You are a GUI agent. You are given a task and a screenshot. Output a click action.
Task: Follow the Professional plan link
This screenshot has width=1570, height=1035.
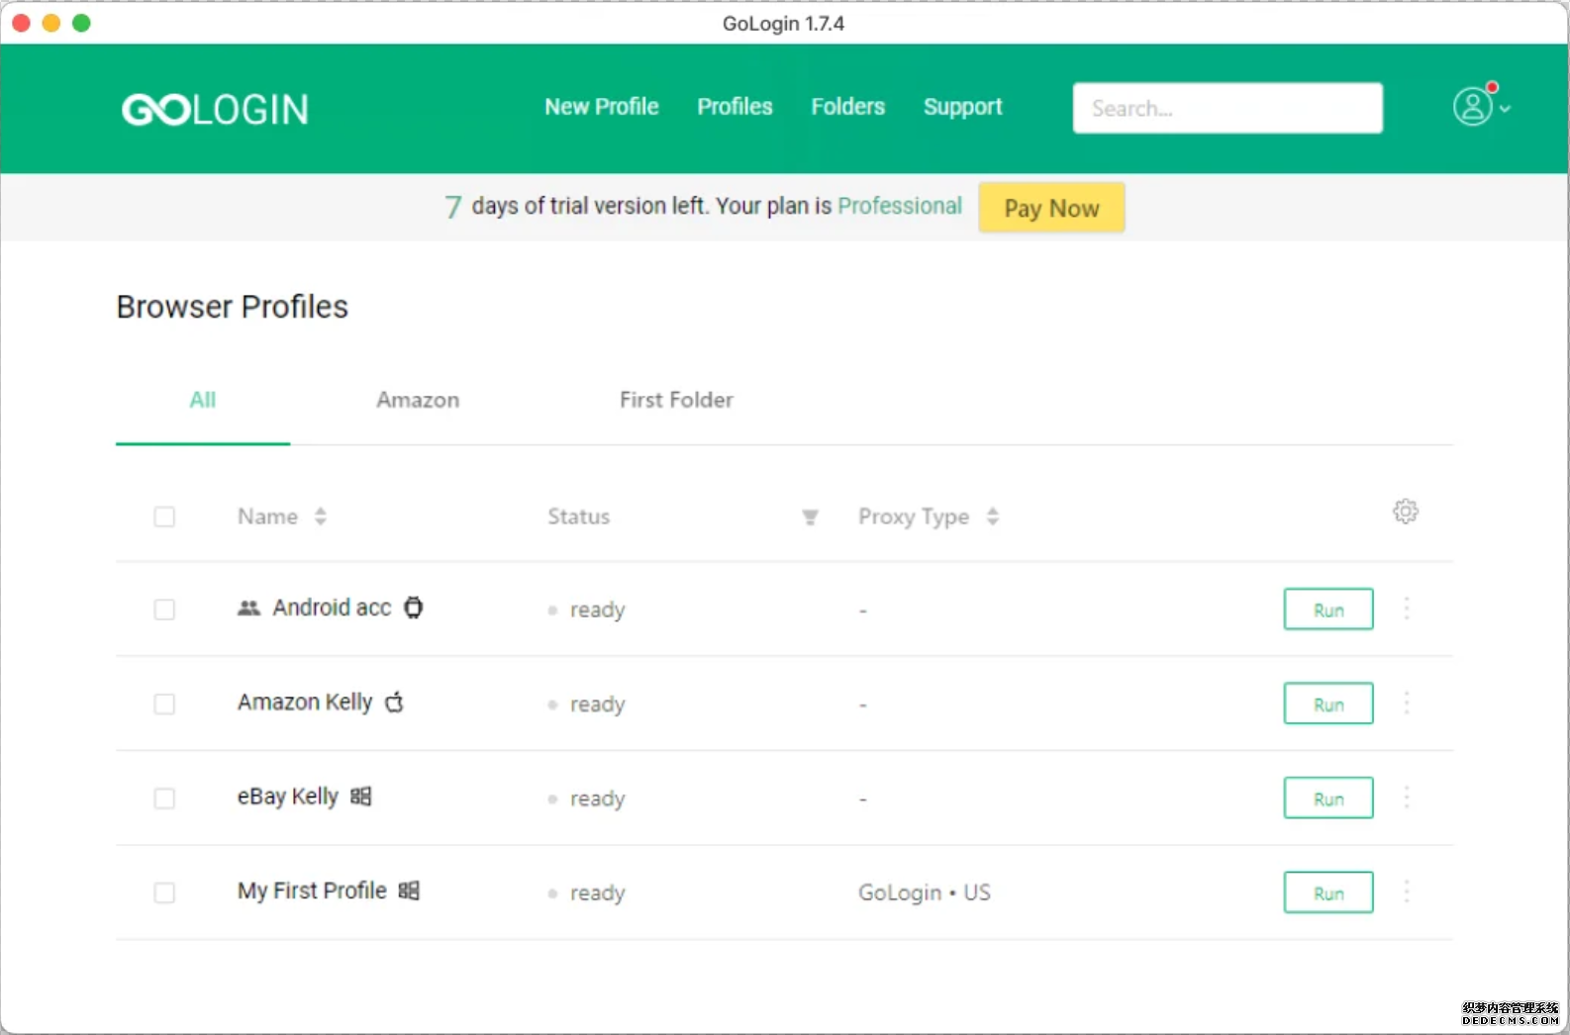pyautogui.click(x=899, y=206)
